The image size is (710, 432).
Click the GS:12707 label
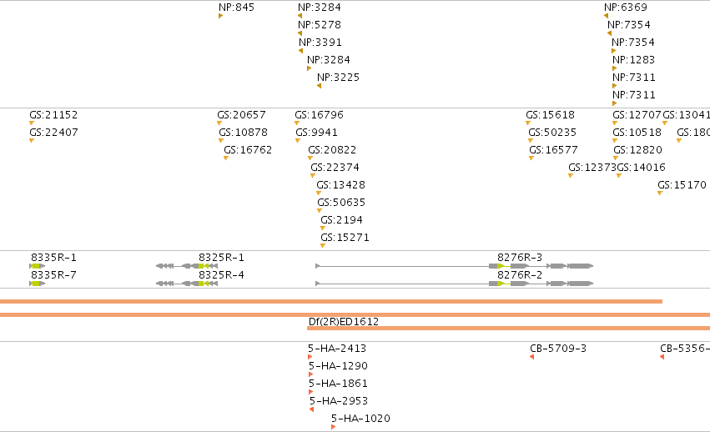pyautogui.click(x=637, y=115)
